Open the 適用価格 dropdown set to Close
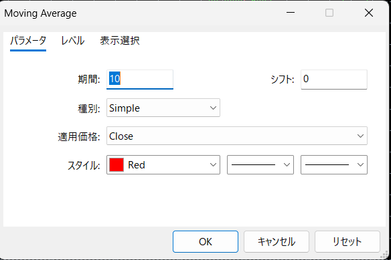 pos(236,136)
